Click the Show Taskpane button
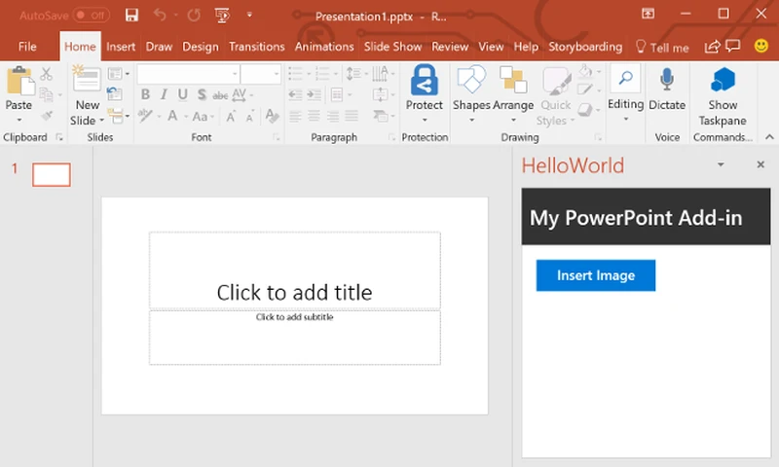The height and width of the screenshot is (467, 779). click(x=723, y=96)
